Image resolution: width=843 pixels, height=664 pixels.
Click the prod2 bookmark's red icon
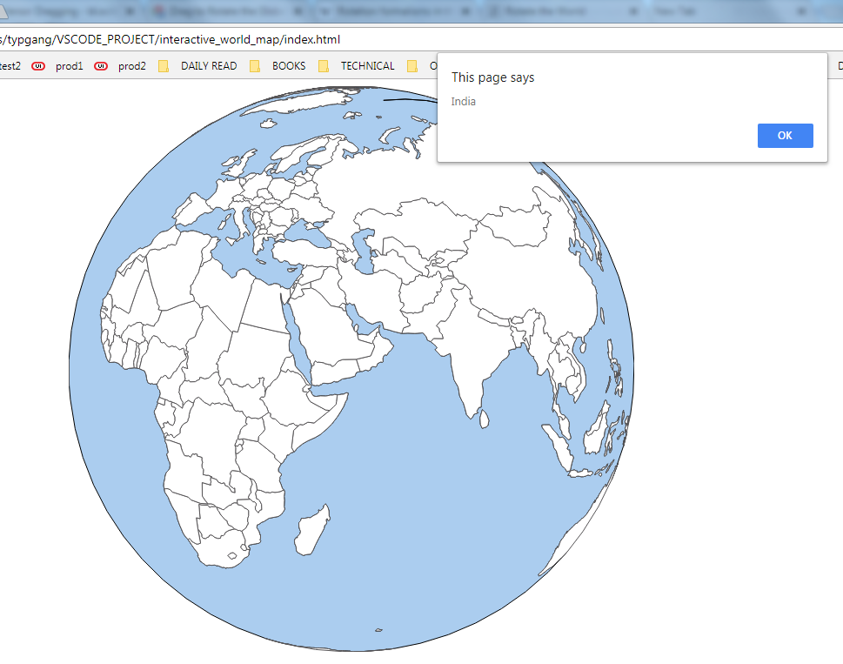[101, 65]
